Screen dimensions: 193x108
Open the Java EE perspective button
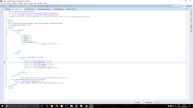coord(189,6)
